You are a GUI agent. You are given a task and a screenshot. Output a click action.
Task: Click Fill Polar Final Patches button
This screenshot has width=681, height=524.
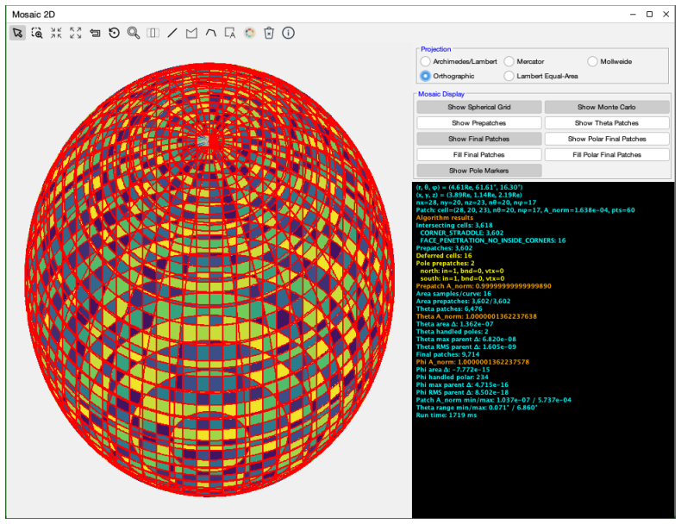(607, 154)
